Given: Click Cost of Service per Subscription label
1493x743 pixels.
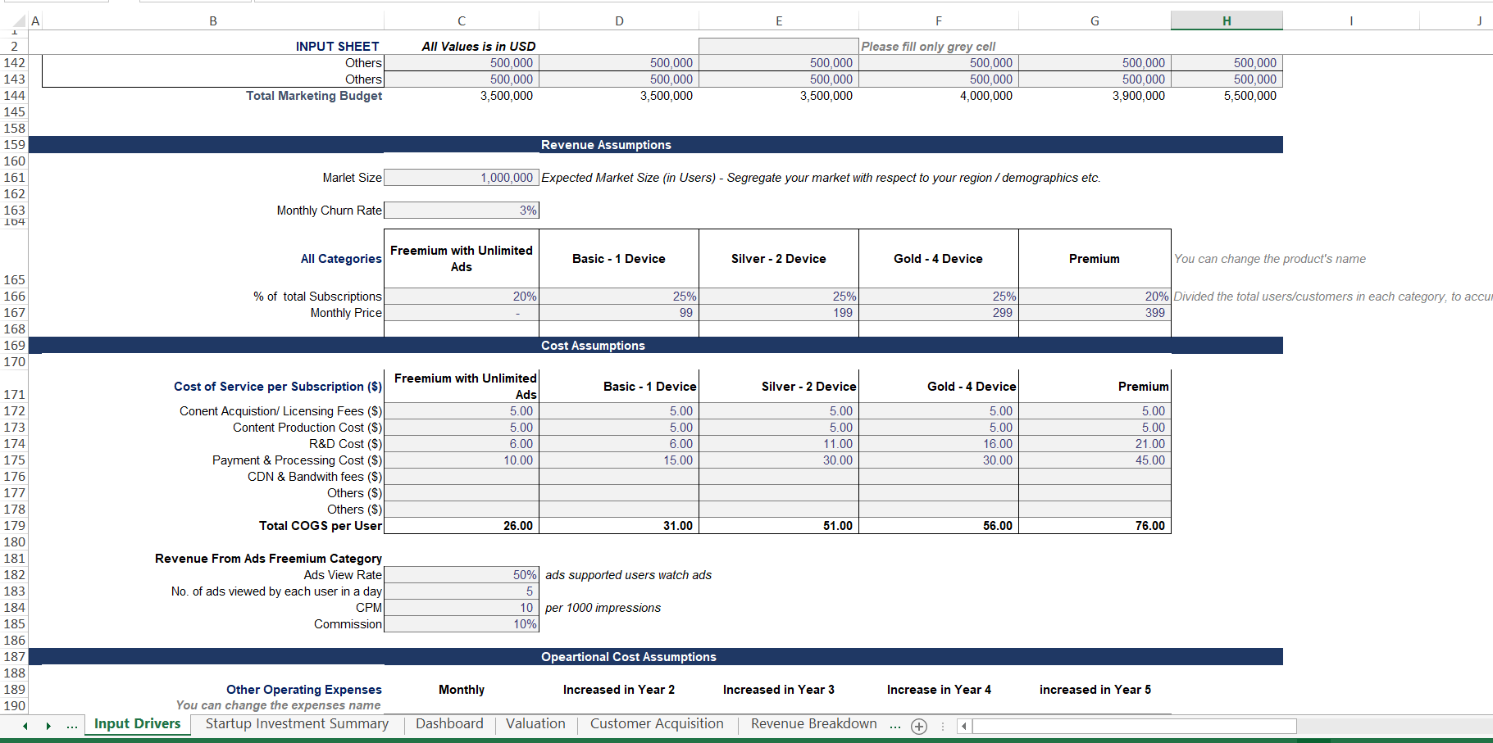Looking at the screenshot, I should coord(278,387).
